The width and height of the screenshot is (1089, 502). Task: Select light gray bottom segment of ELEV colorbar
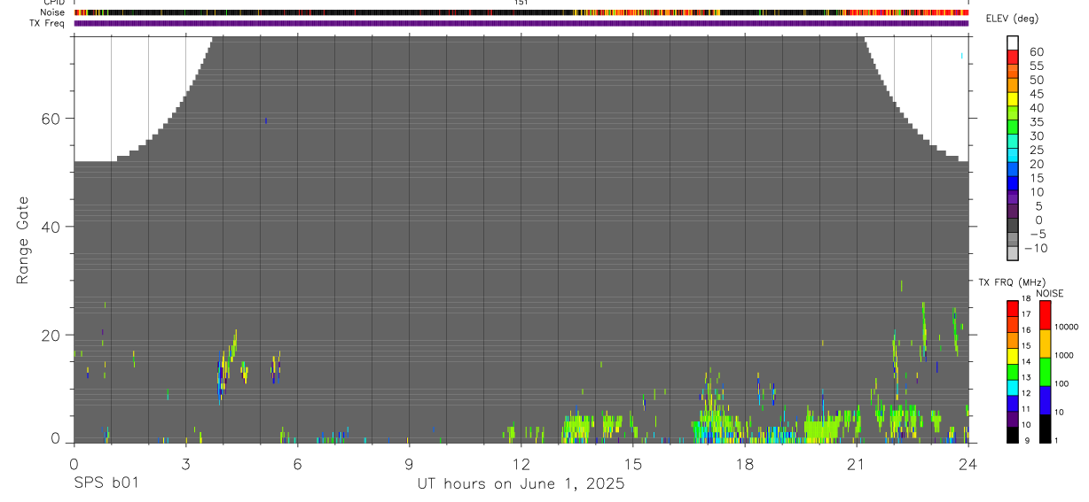1013,253
